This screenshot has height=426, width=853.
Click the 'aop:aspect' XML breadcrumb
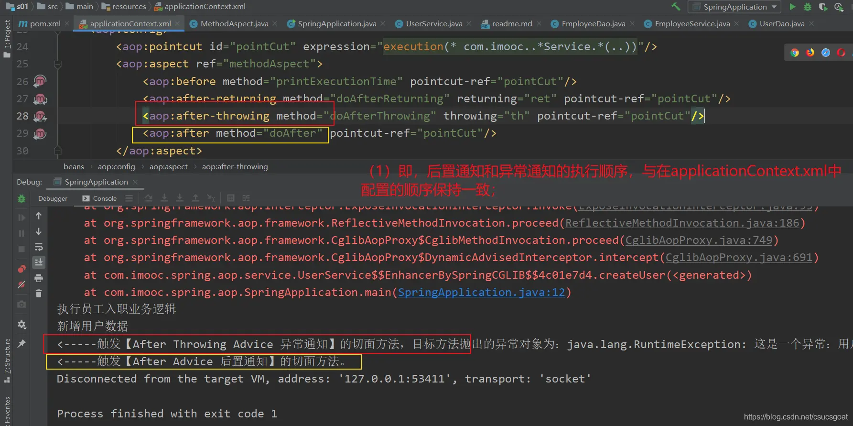pos(168,167)
